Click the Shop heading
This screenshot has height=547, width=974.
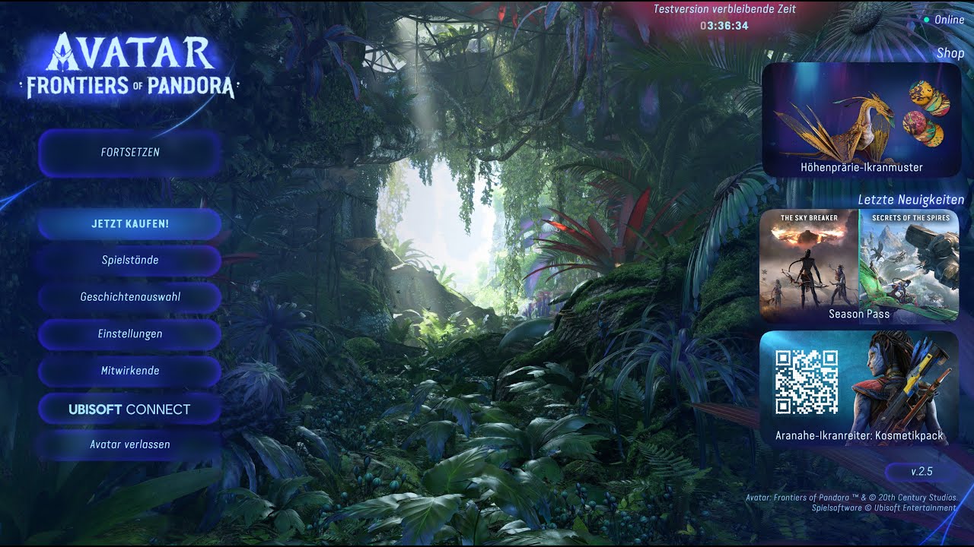click(950, 53)
